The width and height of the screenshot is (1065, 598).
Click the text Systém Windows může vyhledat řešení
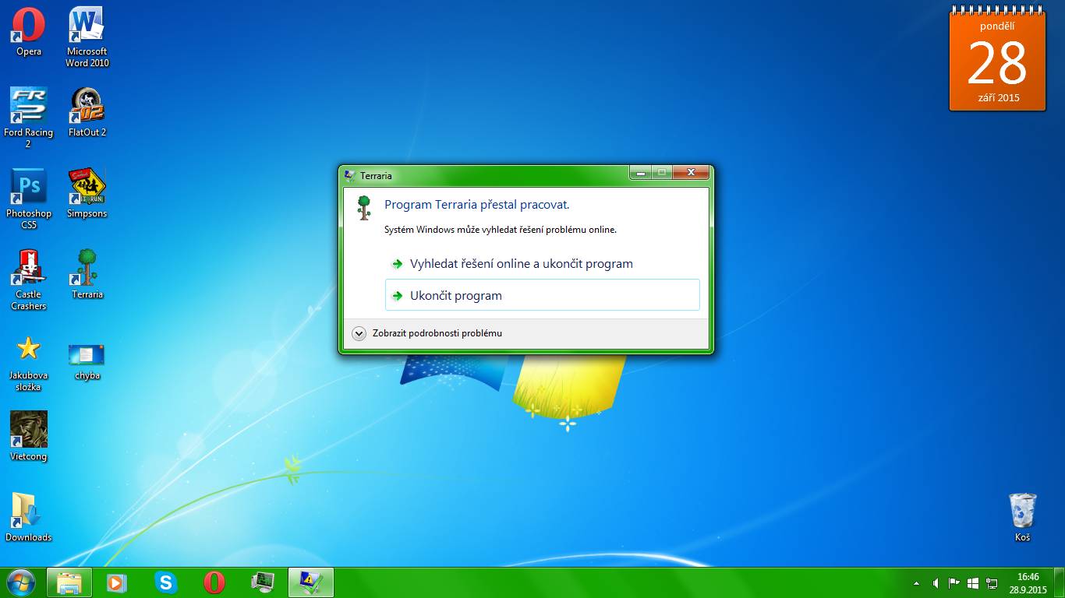501,230
